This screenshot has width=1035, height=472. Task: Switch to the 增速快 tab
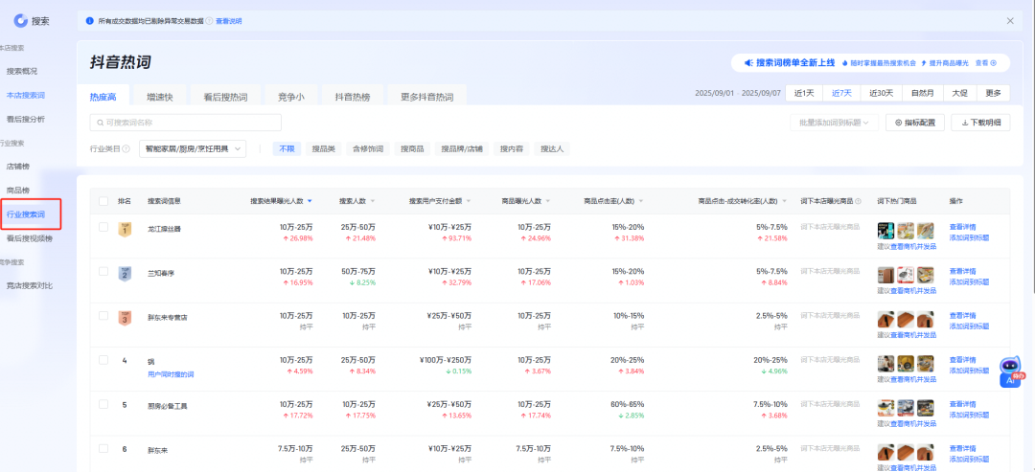[x=160, y=97]
